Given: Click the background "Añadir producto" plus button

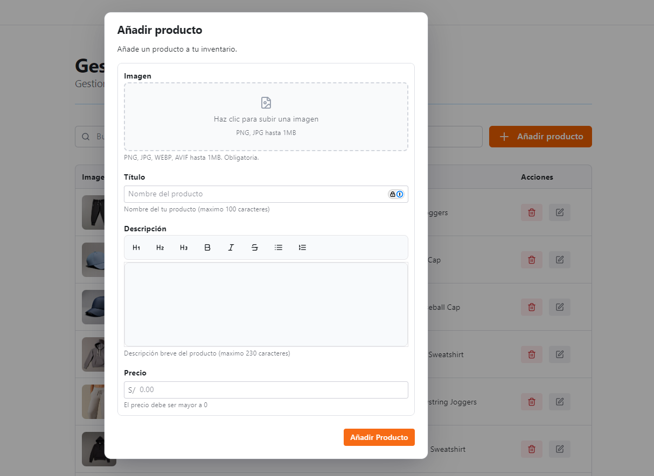Looking at the screenshot, I should 540,137.
